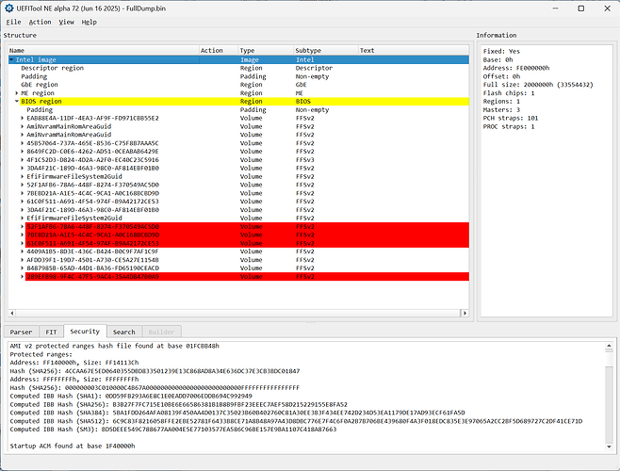Screen dimensions: 620x471
Task: Collapse the Intel image tree node
Action: [x=11, y=59]
